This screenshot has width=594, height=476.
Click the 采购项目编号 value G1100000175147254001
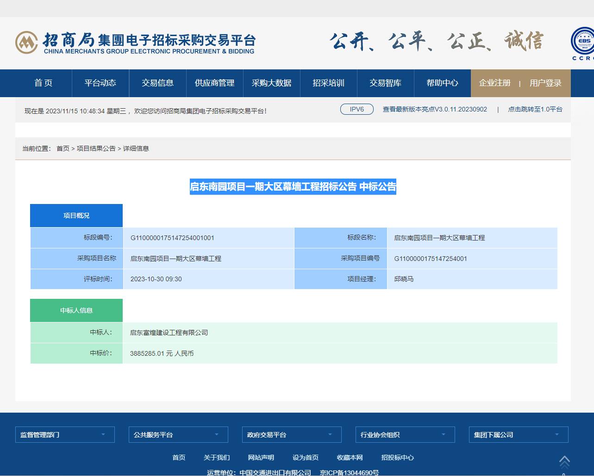pos(431,259)
